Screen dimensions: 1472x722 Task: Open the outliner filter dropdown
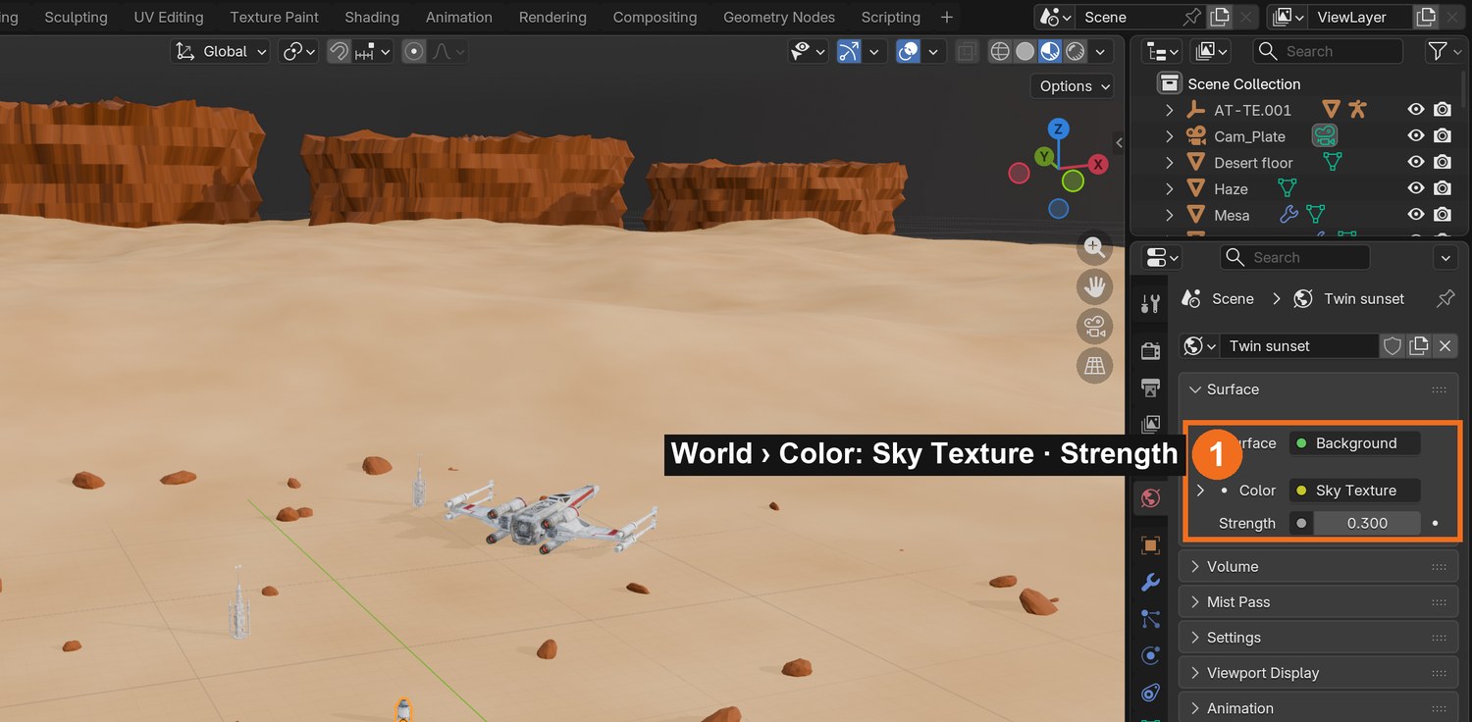pos(1444,51)
